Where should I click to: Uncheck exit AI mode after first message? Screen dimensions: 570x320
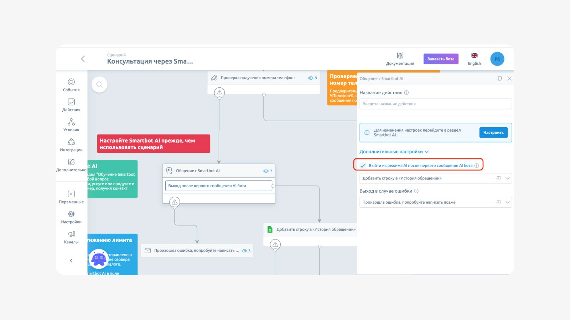point(363,166)
